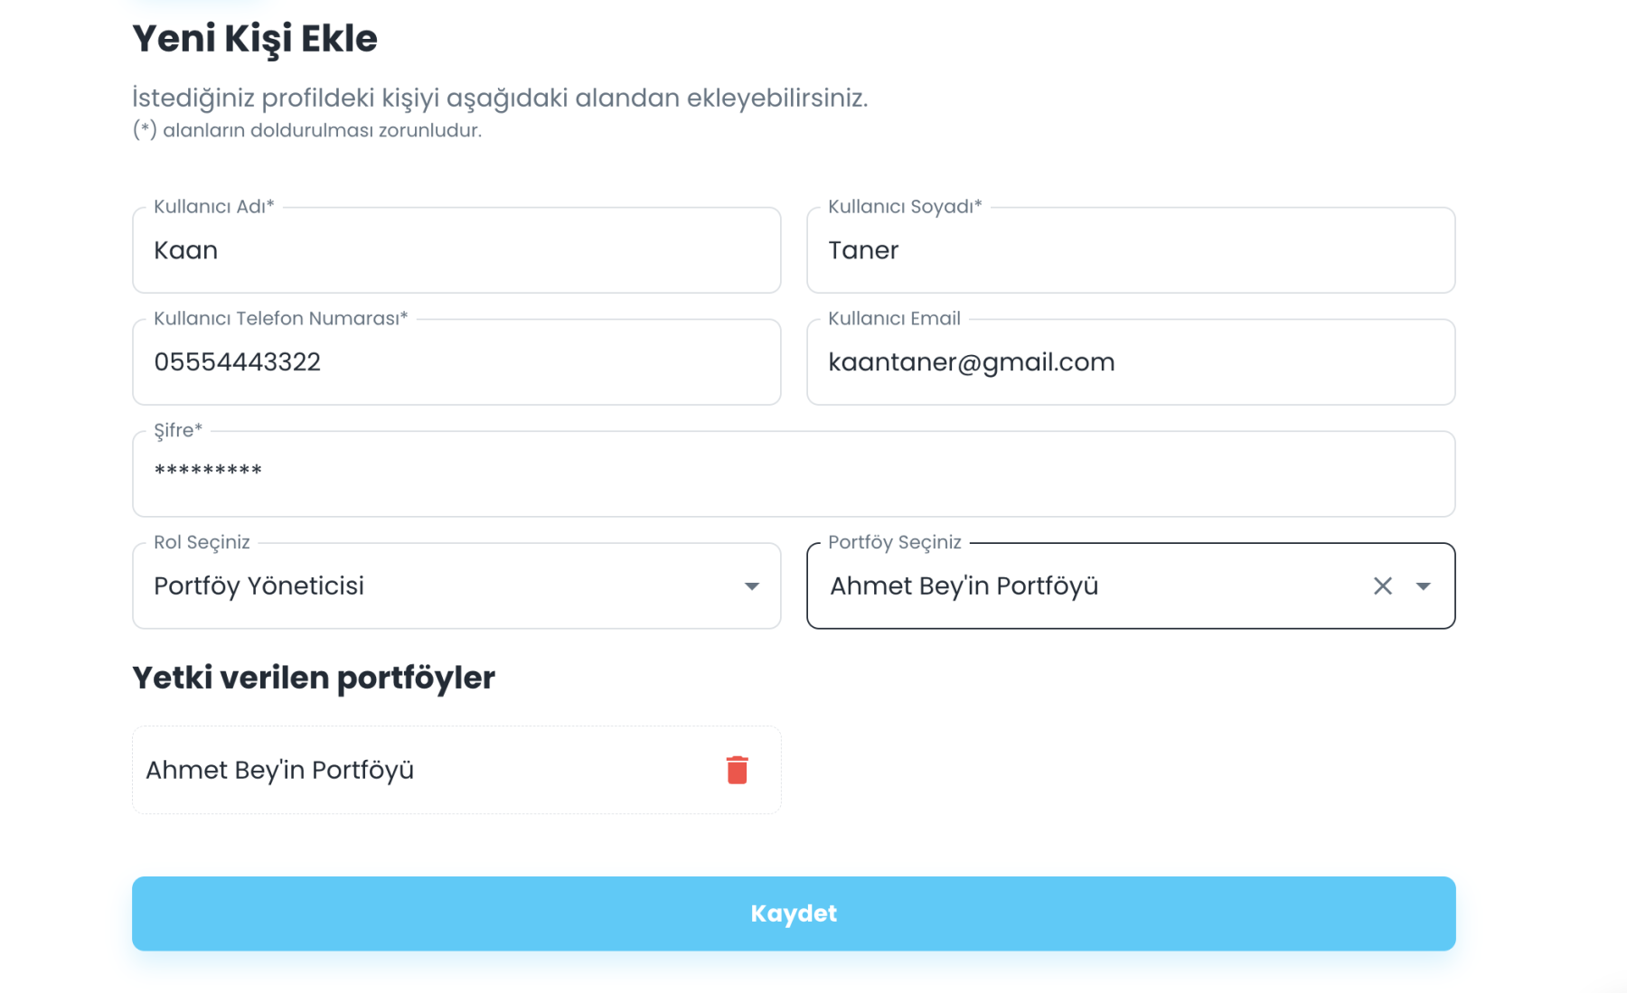Click the Rol Seçiniz label
This screenshot has width=1627, height=993.
(x=202, y=542)
